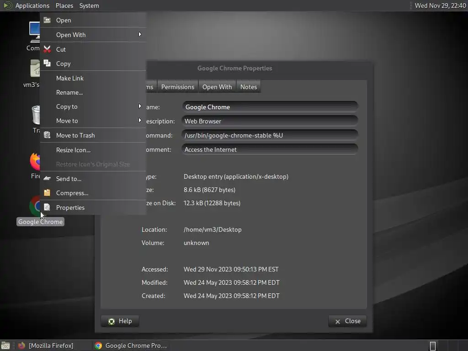Click the Close button in Properties dialog
468x351 pixels.
coord(347,321)
